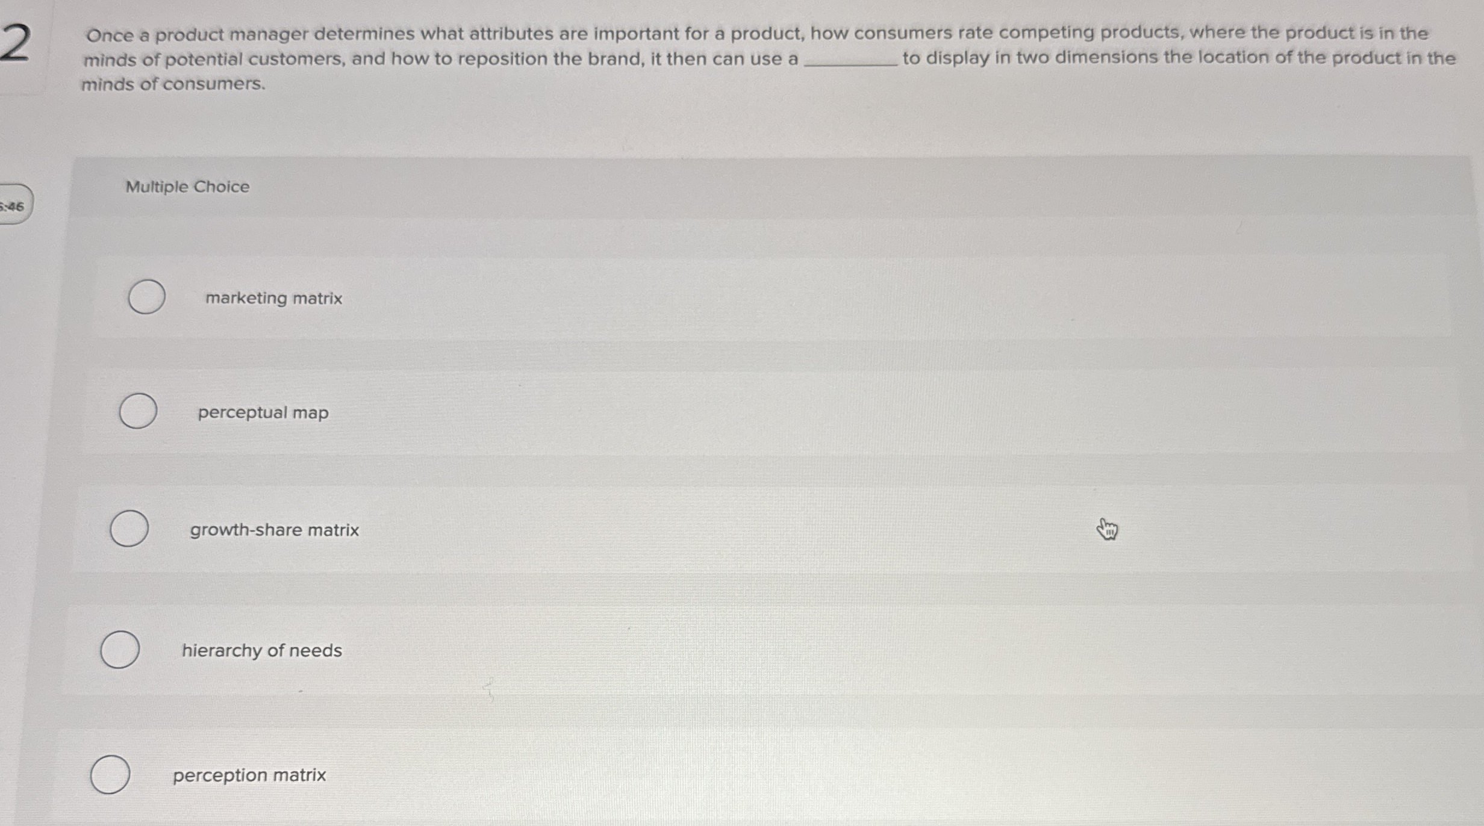Click the third answer option row
The image size is (1484, 826).
click(x=723, y=530)
